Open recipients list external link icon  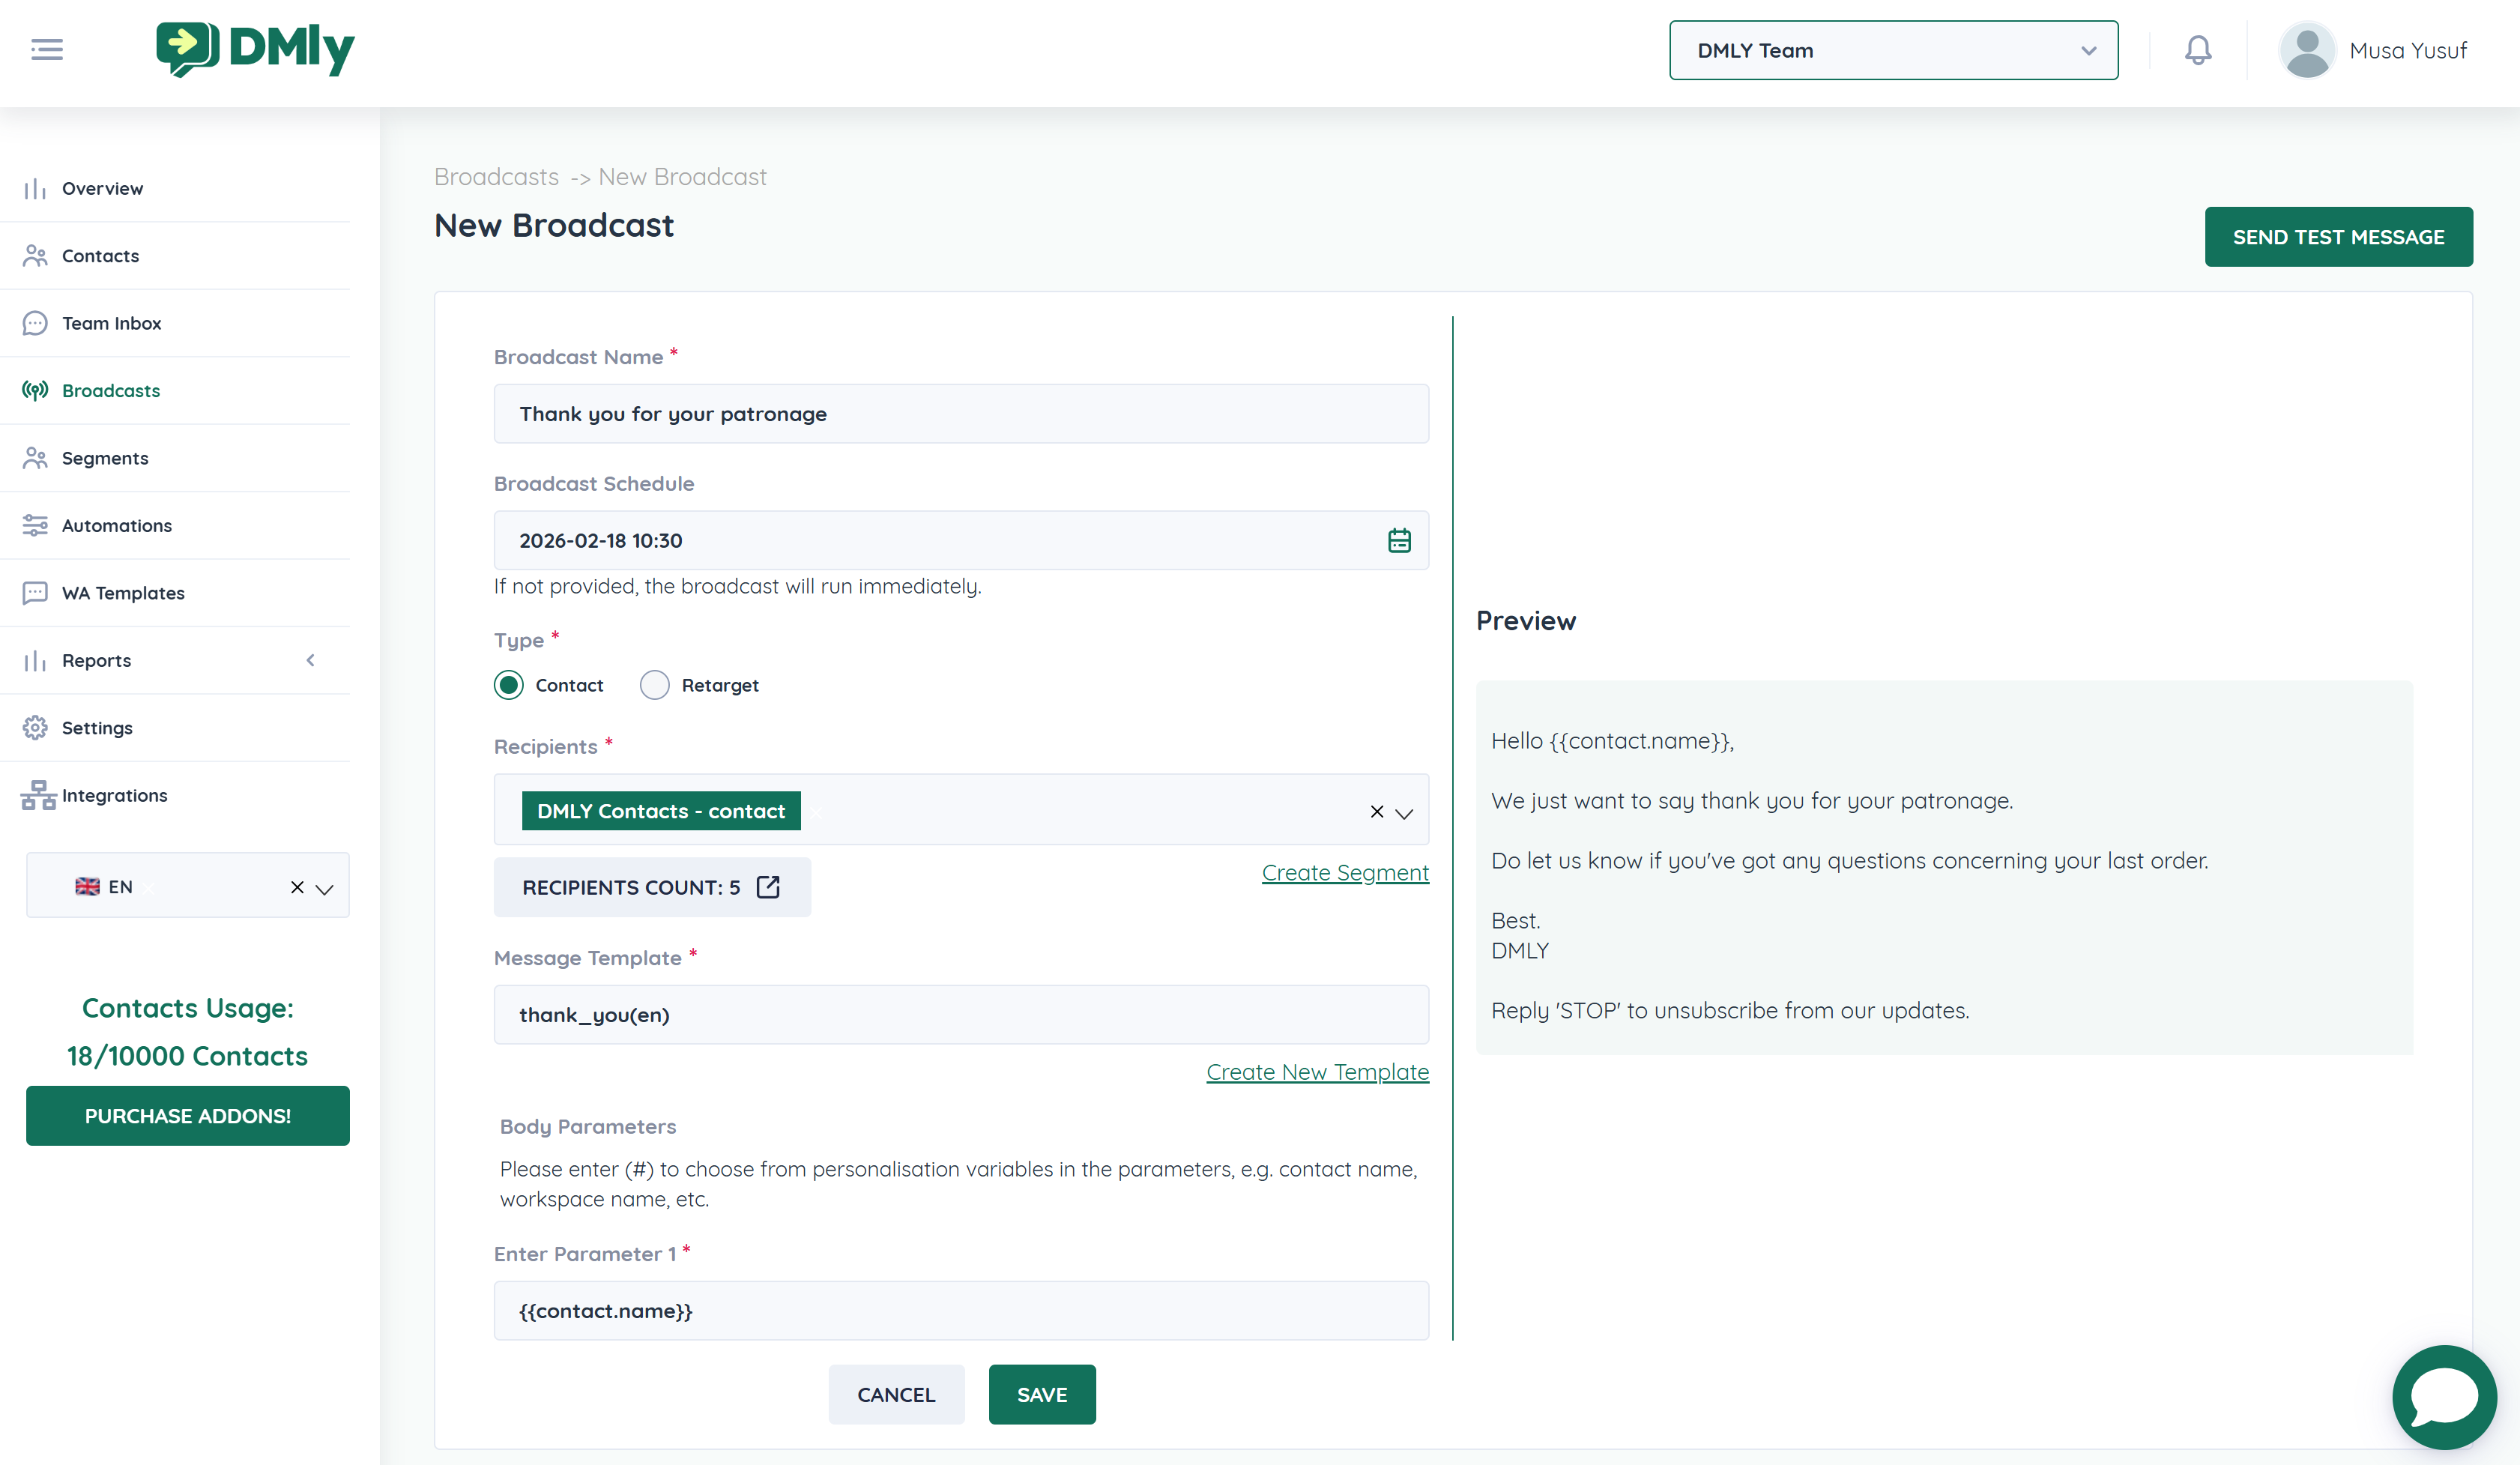tap(768, 887)
